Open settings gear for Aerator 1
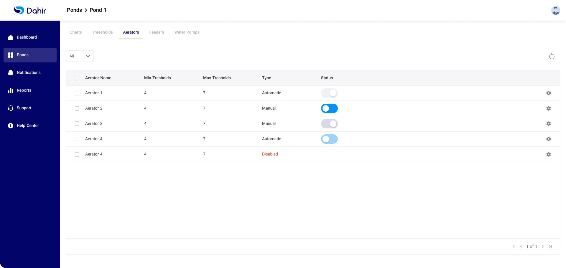This screenshot has height=268, width=566. [548, 93]
